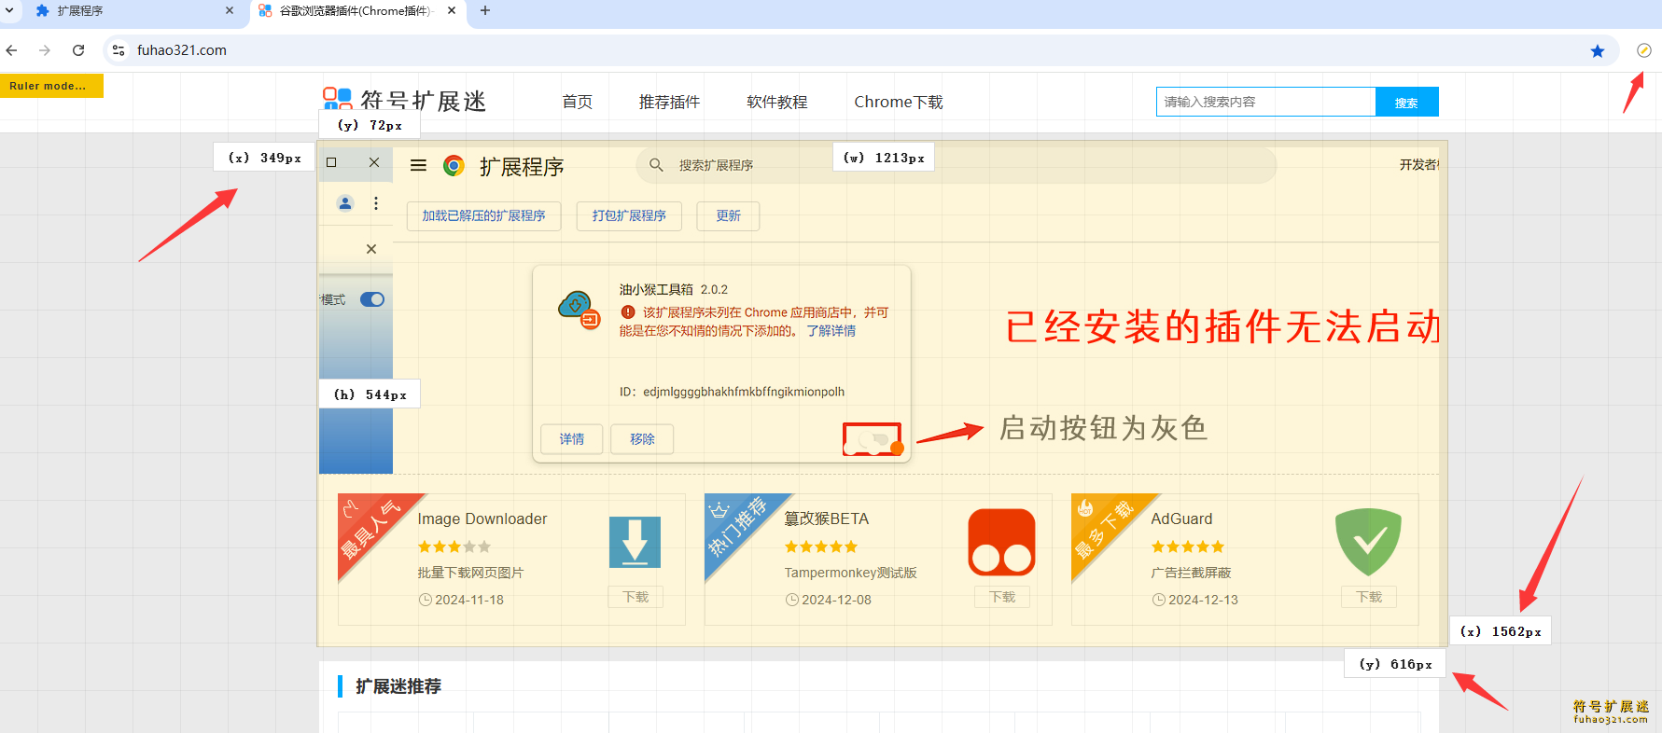The height and width of the screenshot is (733, 1662).
Task: Open the tab search dropdown chevron
Action: click(x=9, y=10)
